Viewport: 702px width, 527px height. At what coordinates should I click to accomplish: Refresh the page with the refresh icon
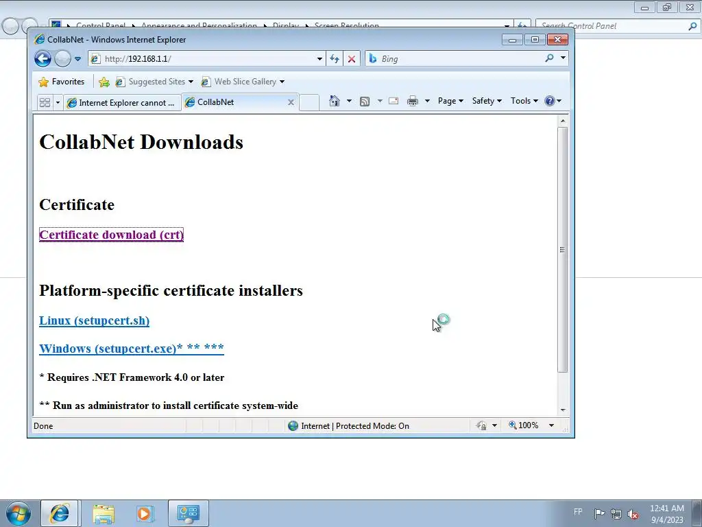click(x=335, y=59)
